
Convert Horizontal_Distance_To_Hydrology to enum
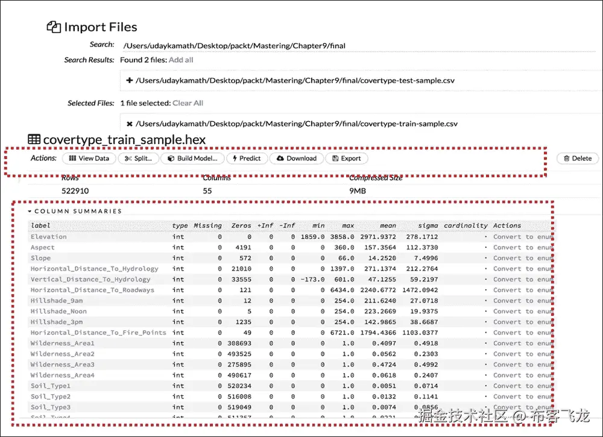click(x=523, y=269)
